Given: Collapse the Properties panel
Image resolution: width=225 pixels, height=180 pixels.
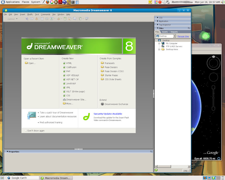Looking at the screenshot, I should click(8, 152).
